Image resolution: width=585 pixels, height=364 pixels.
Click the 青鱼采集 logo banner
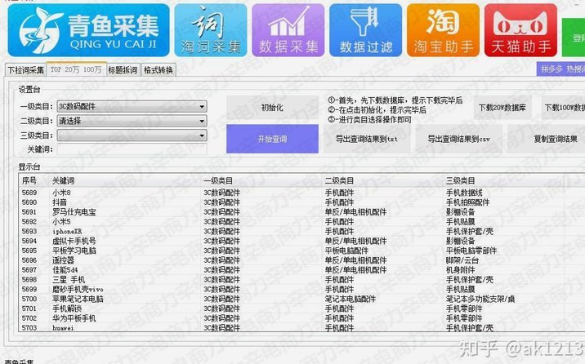click(x=88, y=30)
